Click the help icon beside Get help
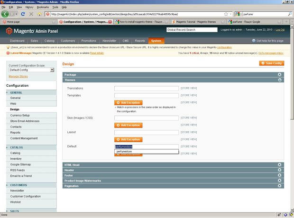 pos(254,41)
